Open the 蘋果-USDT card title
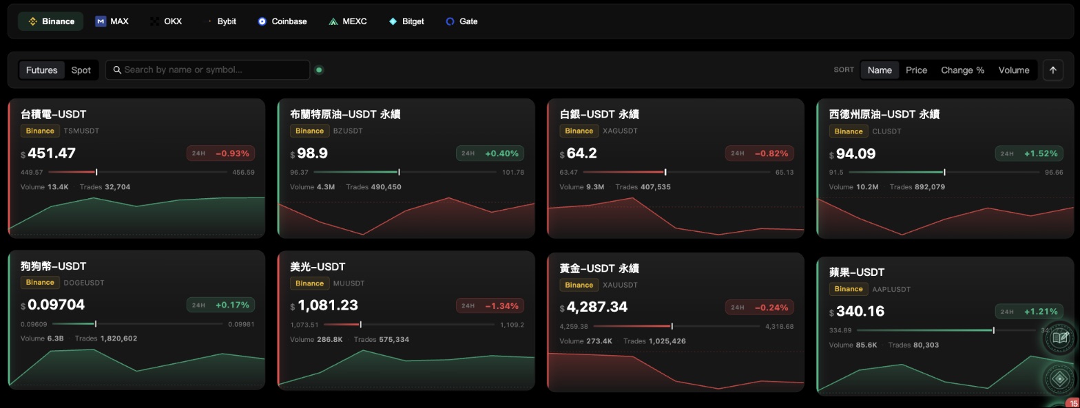The image size is (1080, 408). click(857, 272)
